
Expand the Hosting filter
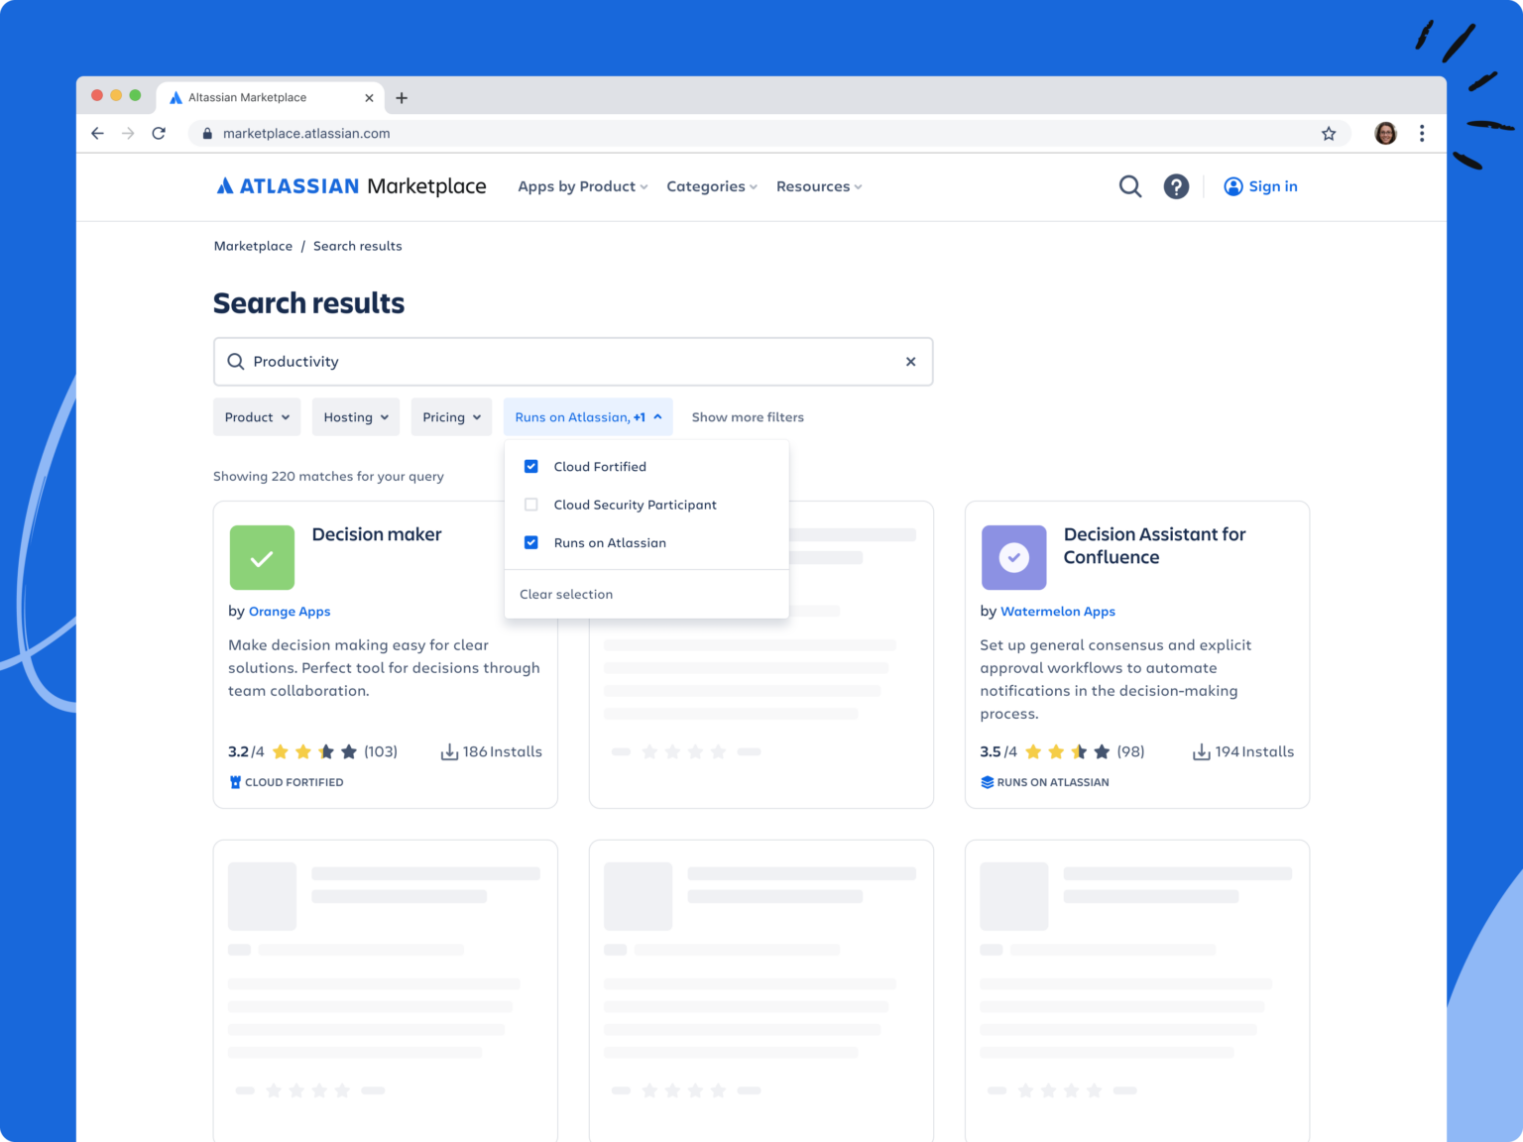[355, 416]
